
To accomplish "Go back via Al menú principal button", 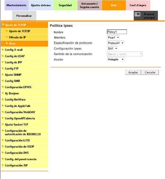I will tap(146, 16).
